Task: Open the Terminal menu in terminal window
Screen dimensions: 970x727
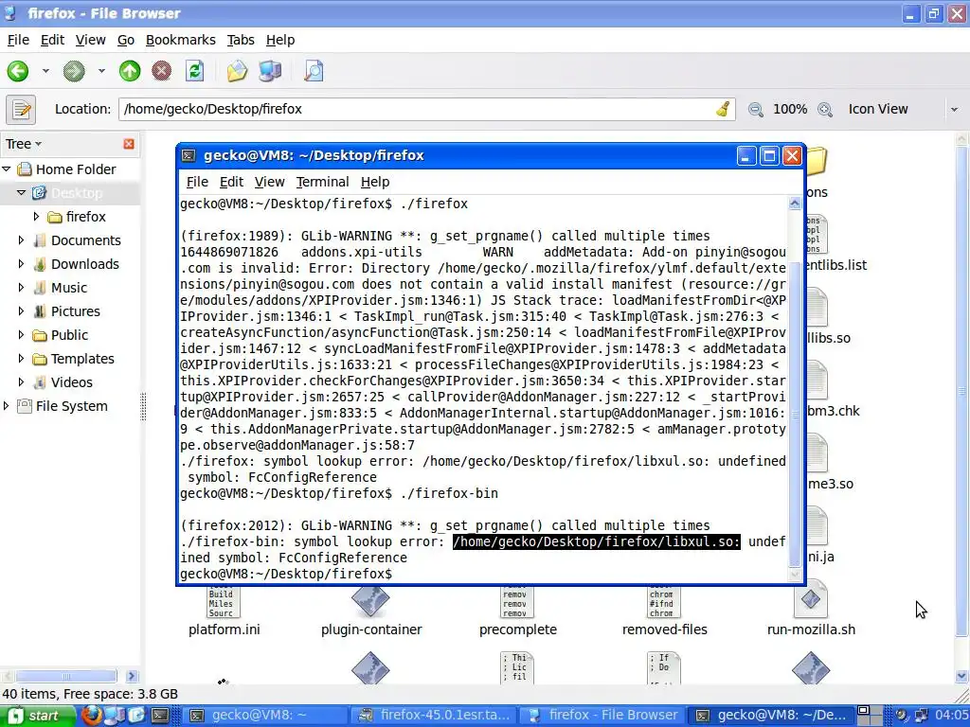Action: (x=322, y=182)
